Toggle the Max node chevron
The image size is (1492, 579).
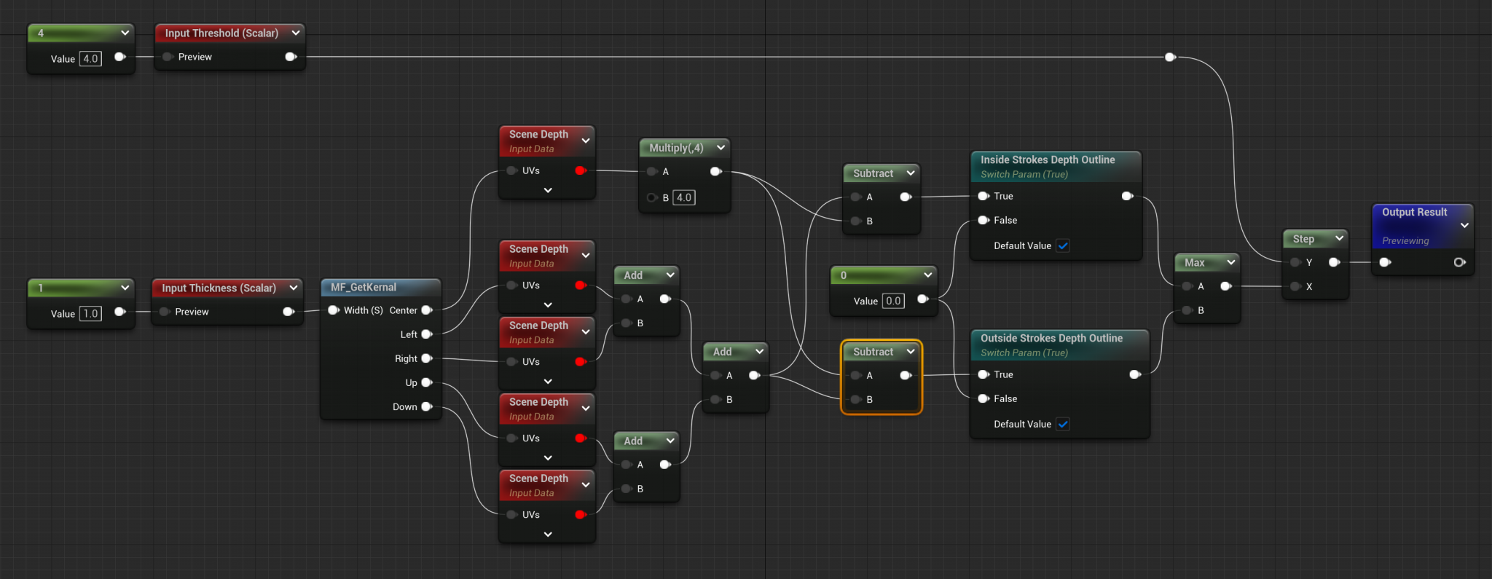click(x=1230, y=262)
